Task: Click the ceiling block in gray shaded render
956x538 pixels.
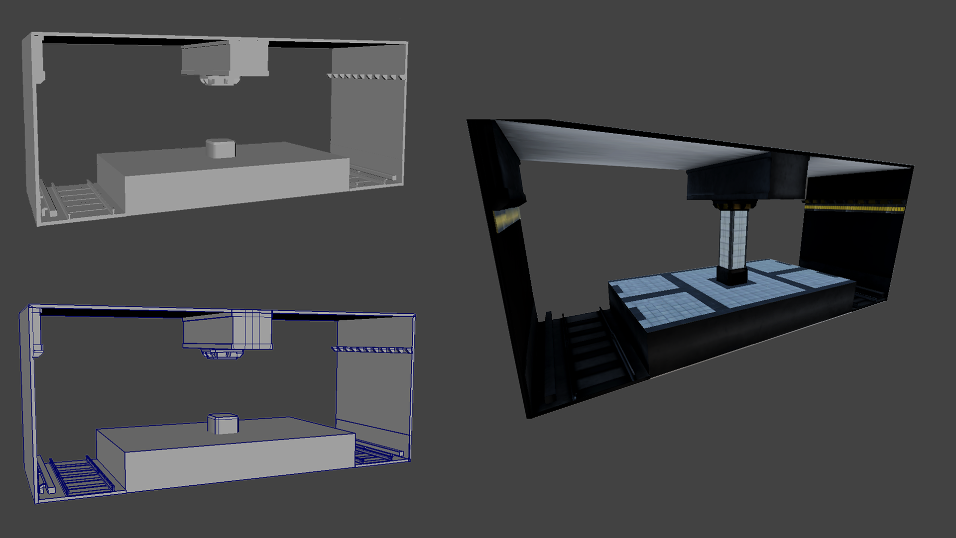Action: coord(225,59)
